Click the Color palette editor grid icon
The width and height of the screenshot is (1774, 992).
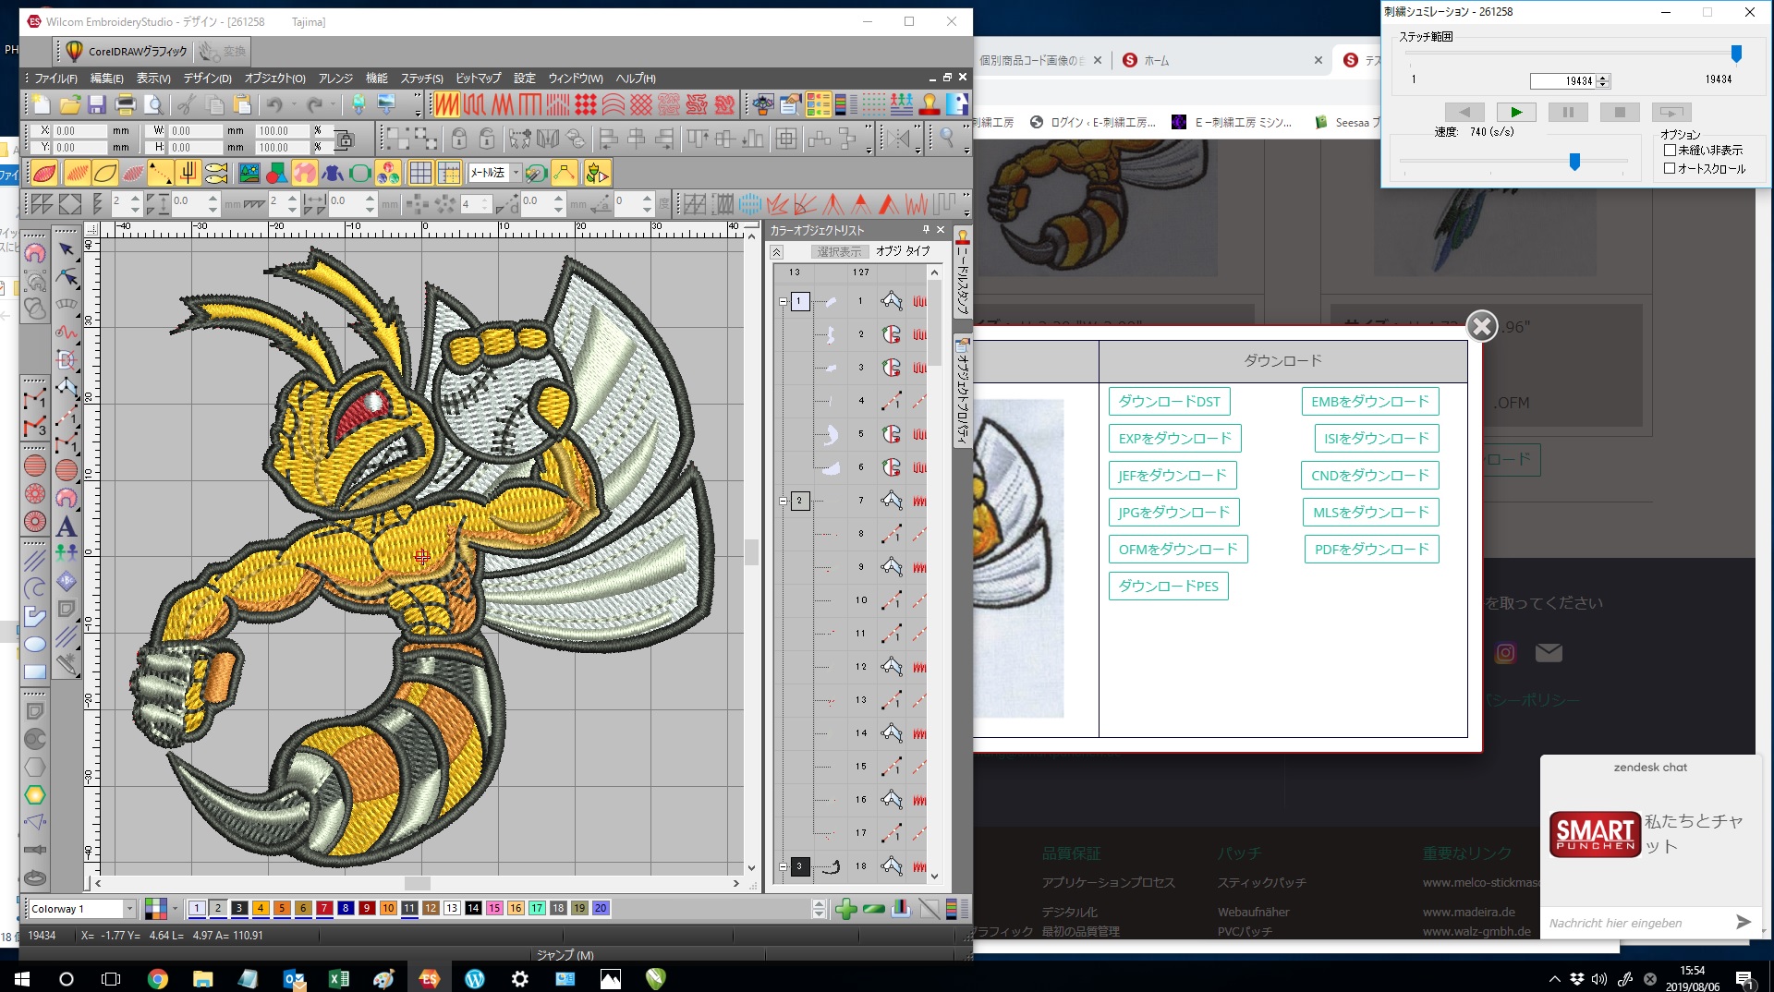(156, 909)
